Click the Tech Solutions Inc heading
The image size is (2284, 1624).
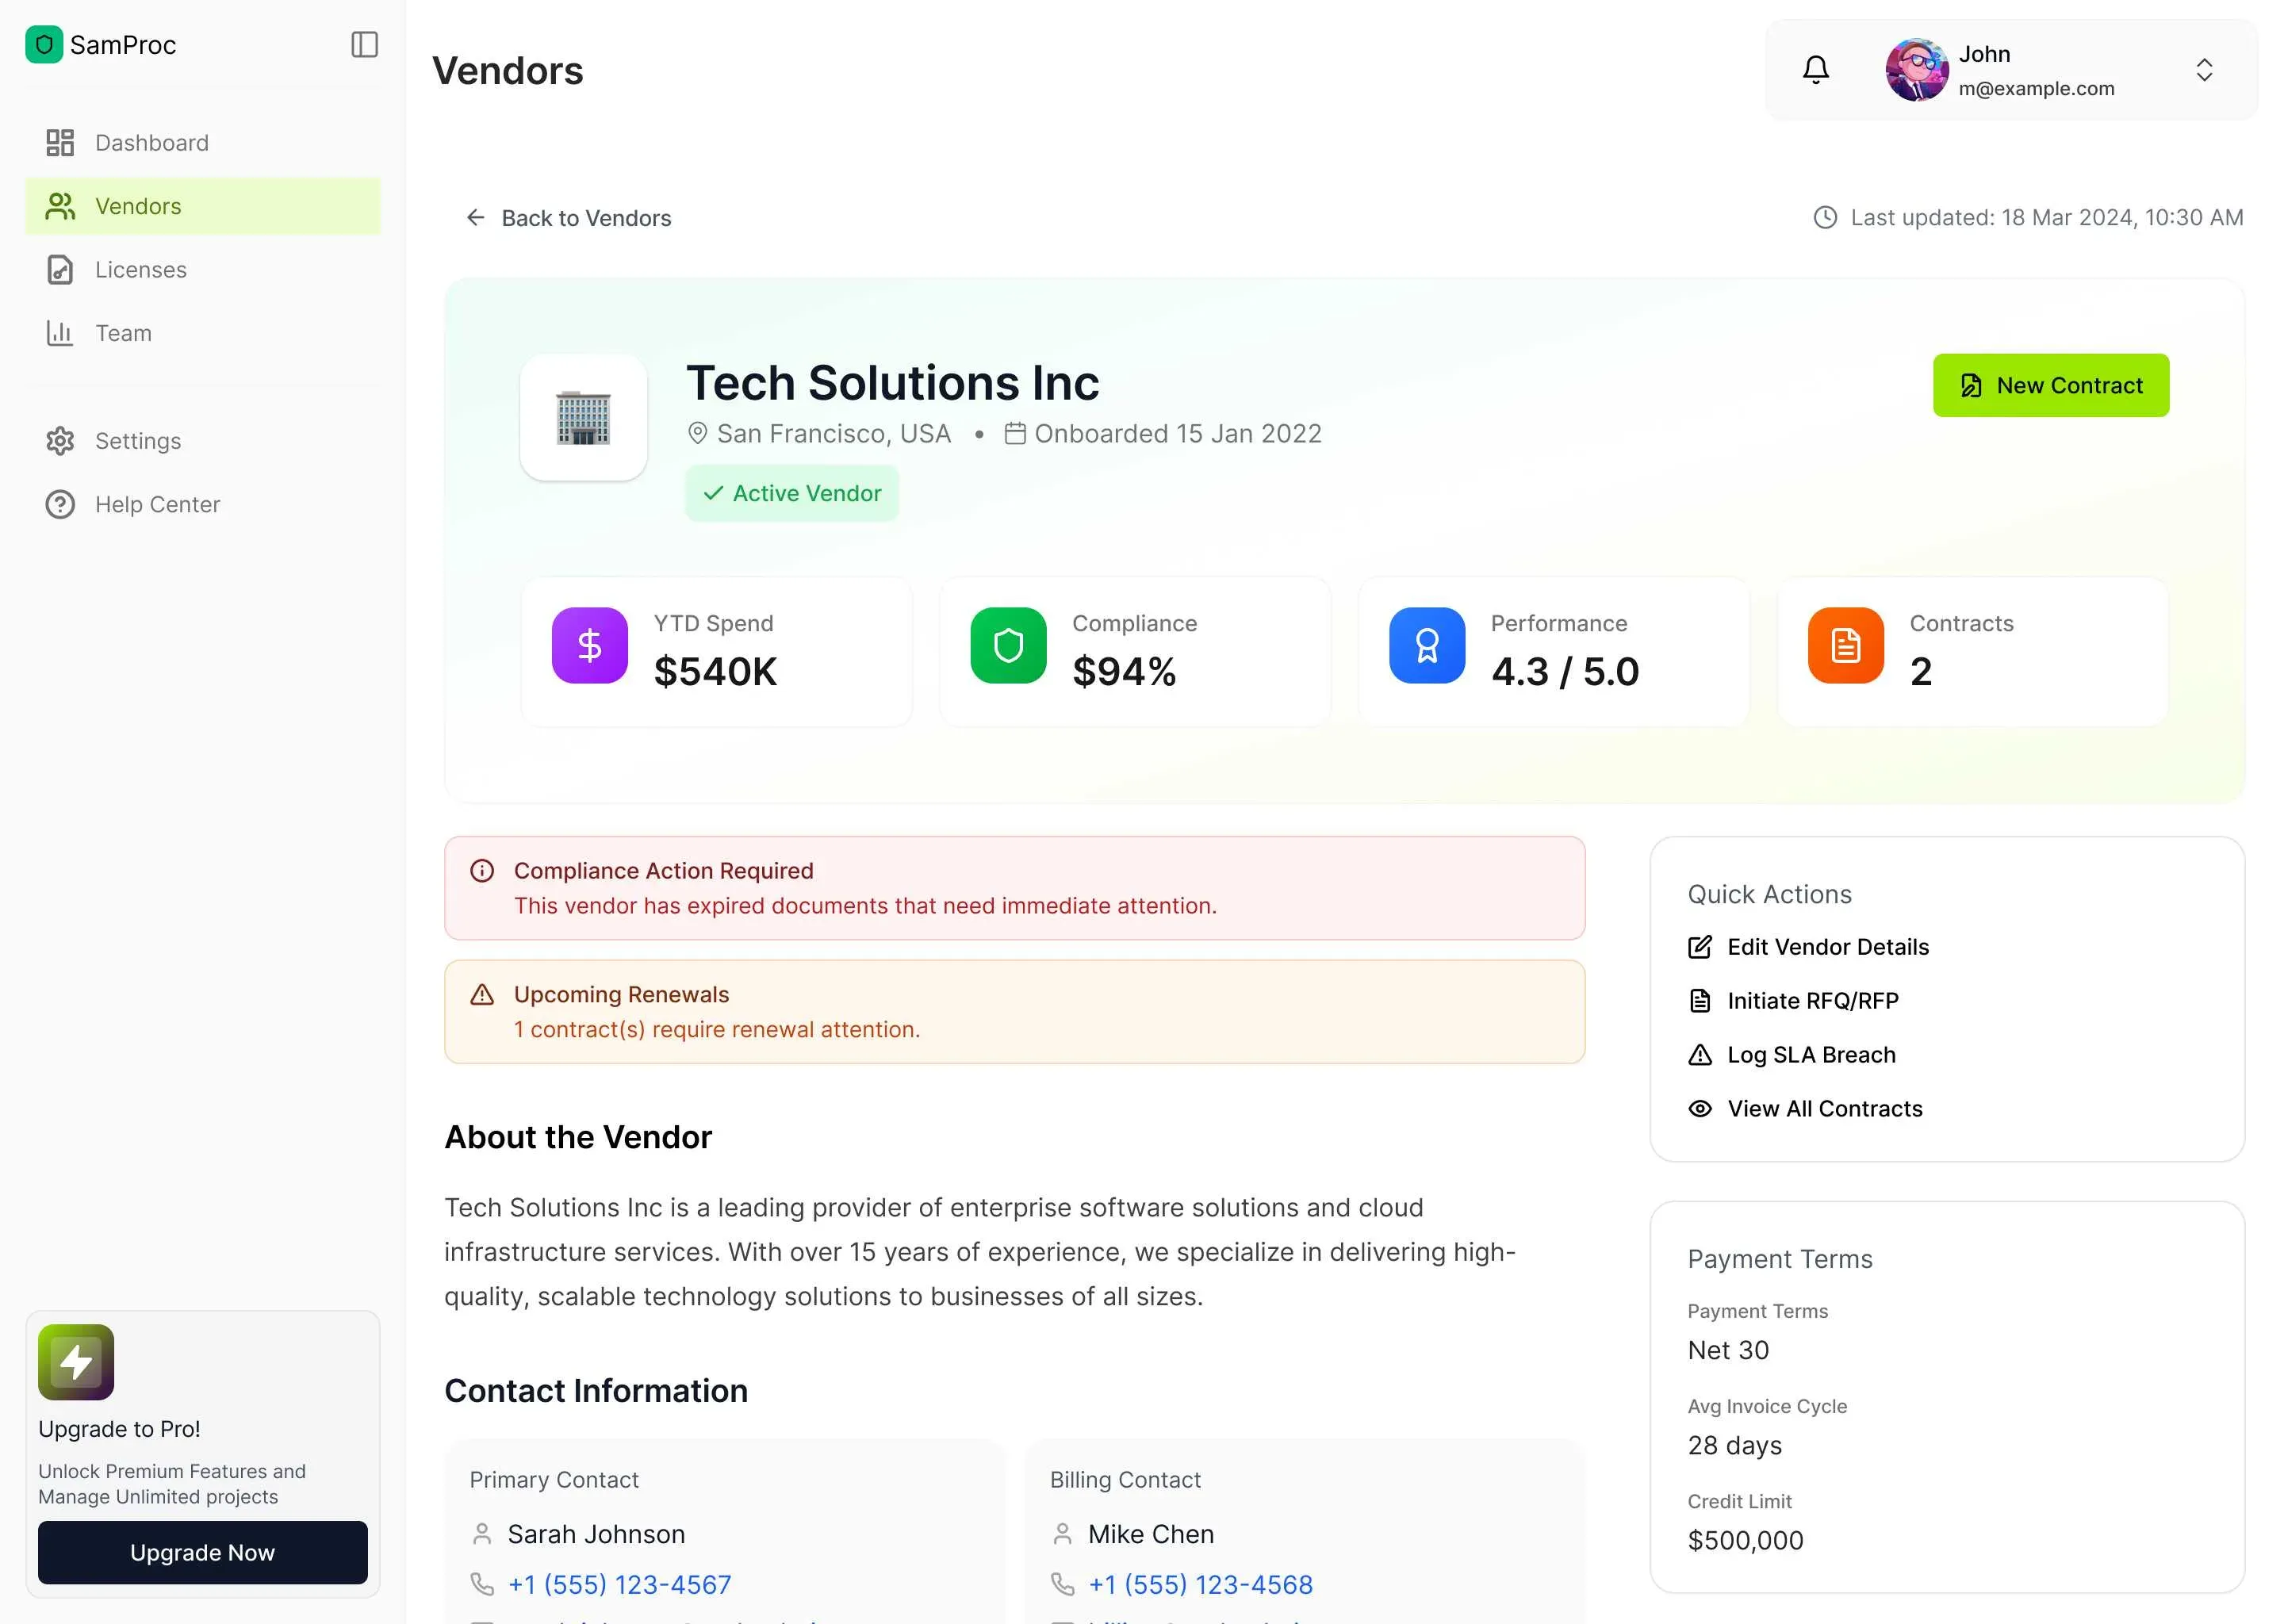click(x=892, y=383)
